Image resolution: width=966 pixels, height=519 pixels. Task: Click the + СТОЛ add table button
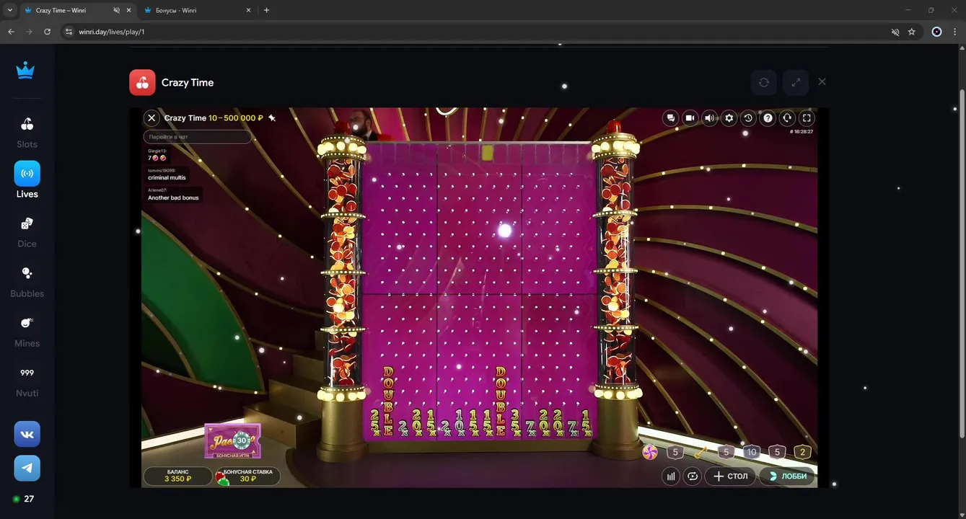click(730, 476)
